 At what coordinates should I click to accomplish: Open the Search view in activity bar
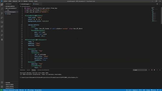pos(2,9)
